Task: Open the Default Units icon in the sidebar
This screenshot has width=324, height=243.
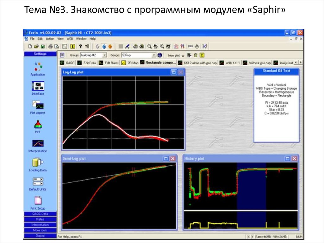Action: point(38,182)
